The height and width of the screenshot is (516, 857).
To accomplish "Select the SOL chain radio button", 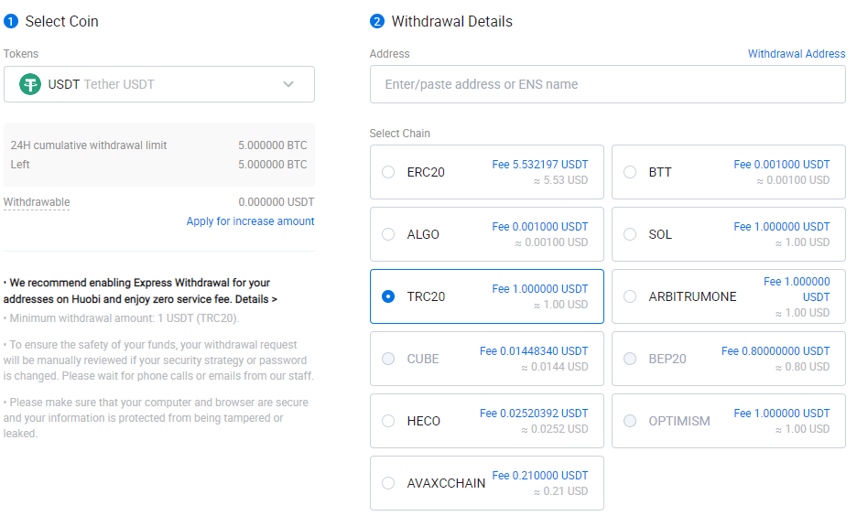I will click(x=630, y=234).
